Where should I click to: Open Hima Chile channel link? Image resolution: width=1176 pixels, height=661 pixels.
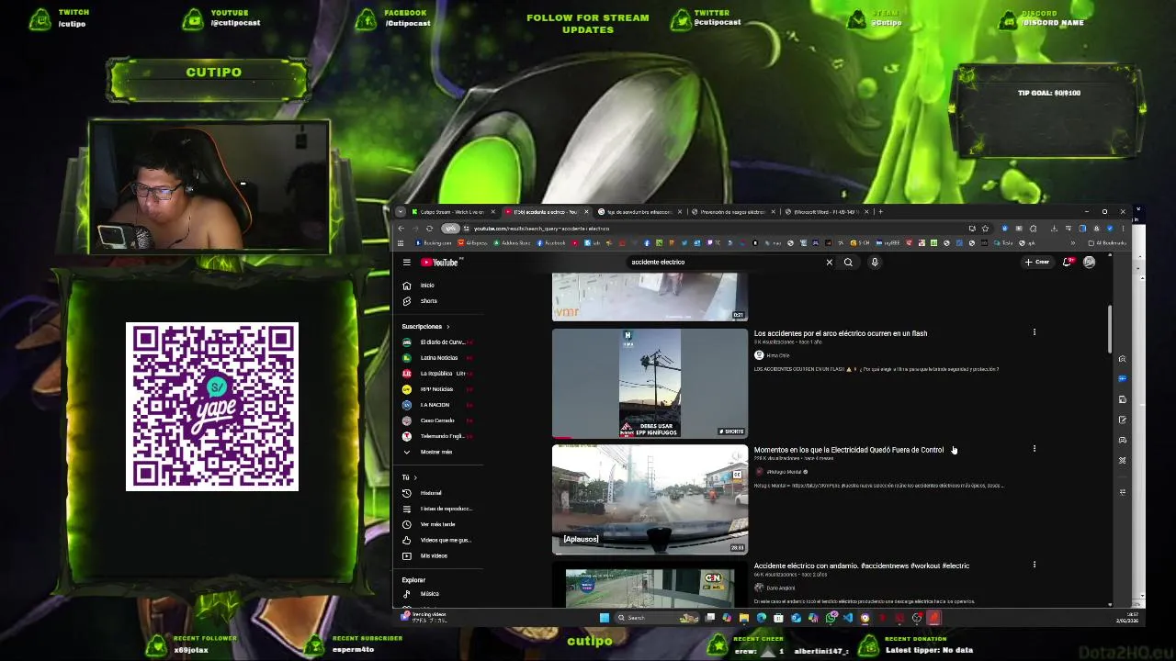pos(777,355)
